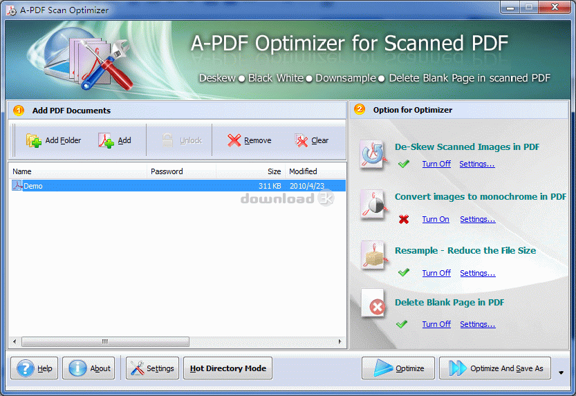Click the Demo file PDF icon

coord(17,185)
